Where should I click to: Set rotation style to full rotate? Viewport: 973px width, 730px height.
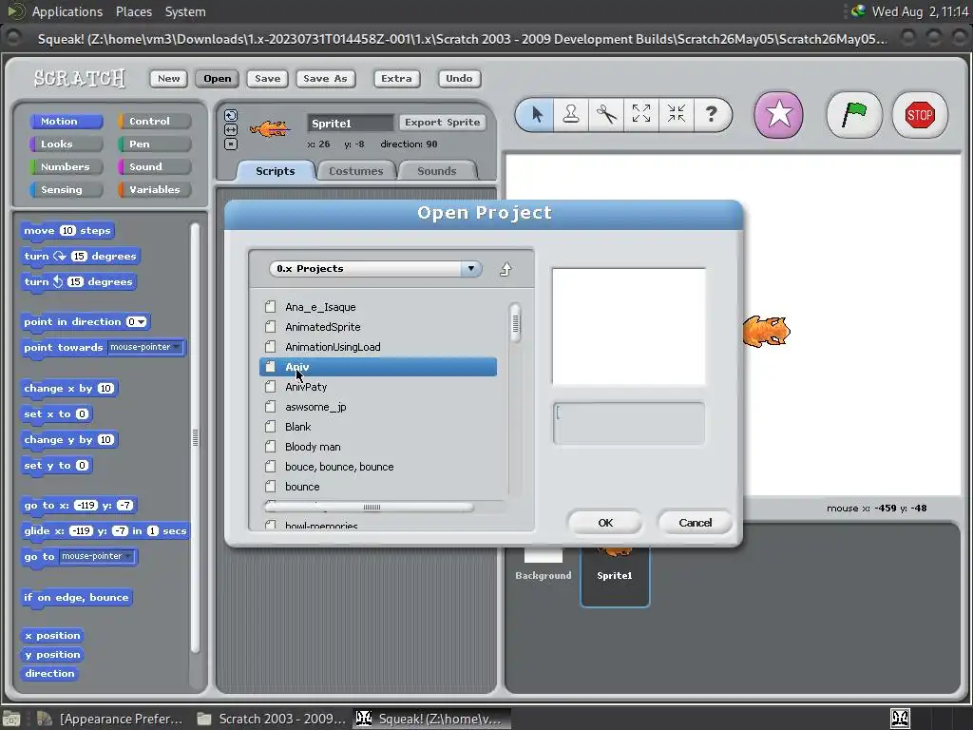coord(231,115)
